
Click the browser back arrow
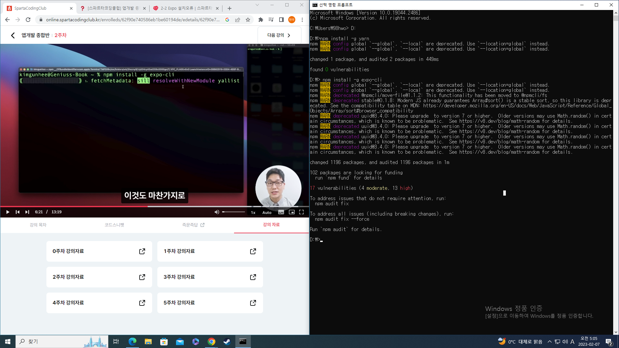point(7,20)
